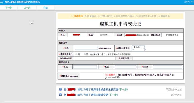Click step 1 申请填写 in progress bar
This screenshot has width=194, height=103.
click(x=77, y=16)
